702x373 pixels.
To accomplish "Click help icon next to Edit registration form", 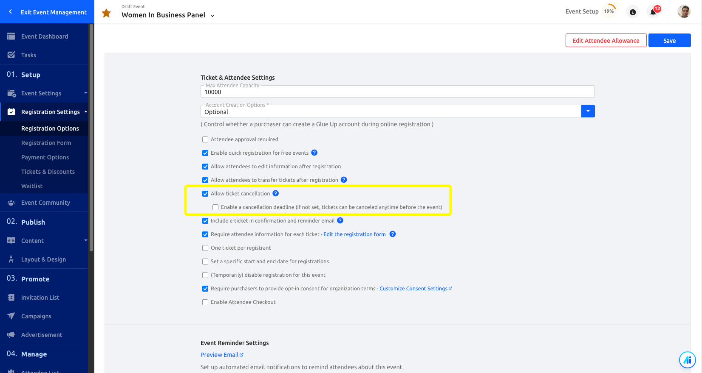I will [x=393, y=234].
